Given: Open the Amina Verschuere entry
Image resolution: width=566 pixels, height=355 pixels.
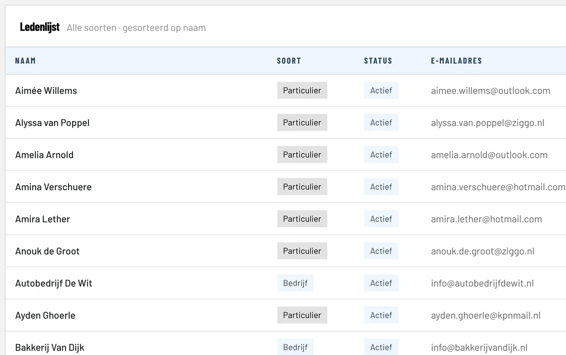Looking at the screenshot, I should [54, 187].
